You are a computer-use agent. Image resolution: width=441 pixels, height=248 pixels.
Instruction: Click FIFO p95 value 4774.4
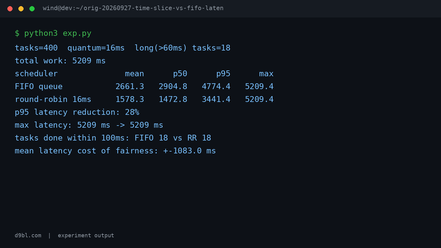pyautogui.click(x=216, y=87)
